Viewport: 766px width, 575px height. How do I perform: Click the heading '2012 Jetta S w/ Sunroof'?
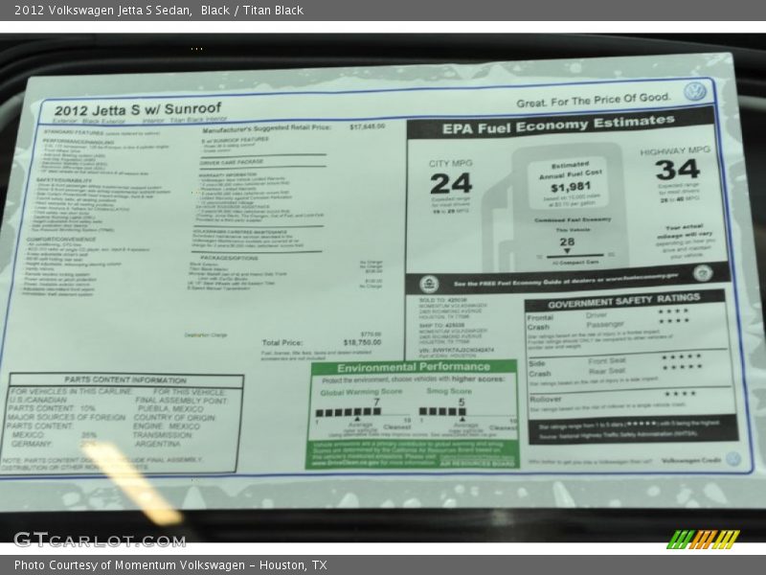[137, 109]
